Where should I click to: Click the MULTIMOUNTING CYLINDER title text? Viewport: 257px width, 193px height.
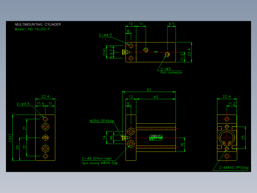pos(38,24)
